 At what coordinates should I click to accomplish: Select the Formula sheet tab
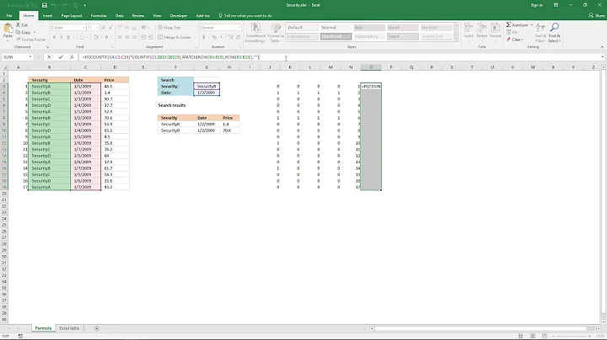43,328
